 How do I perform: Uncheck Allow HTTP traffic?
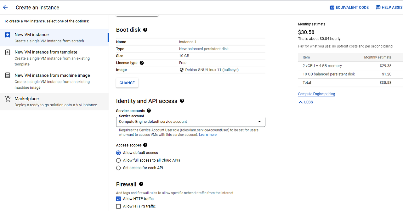pos(118,199)
